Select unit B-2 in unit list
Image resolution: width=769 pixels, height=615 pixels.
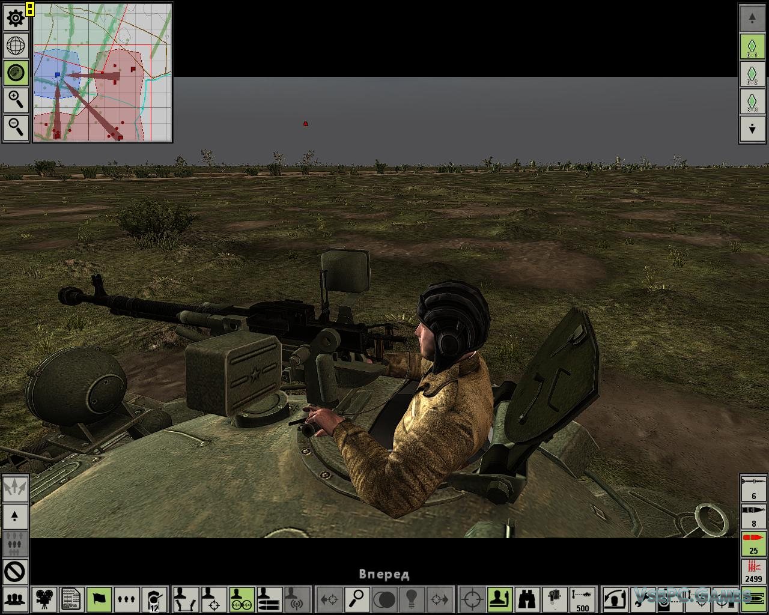752,73
